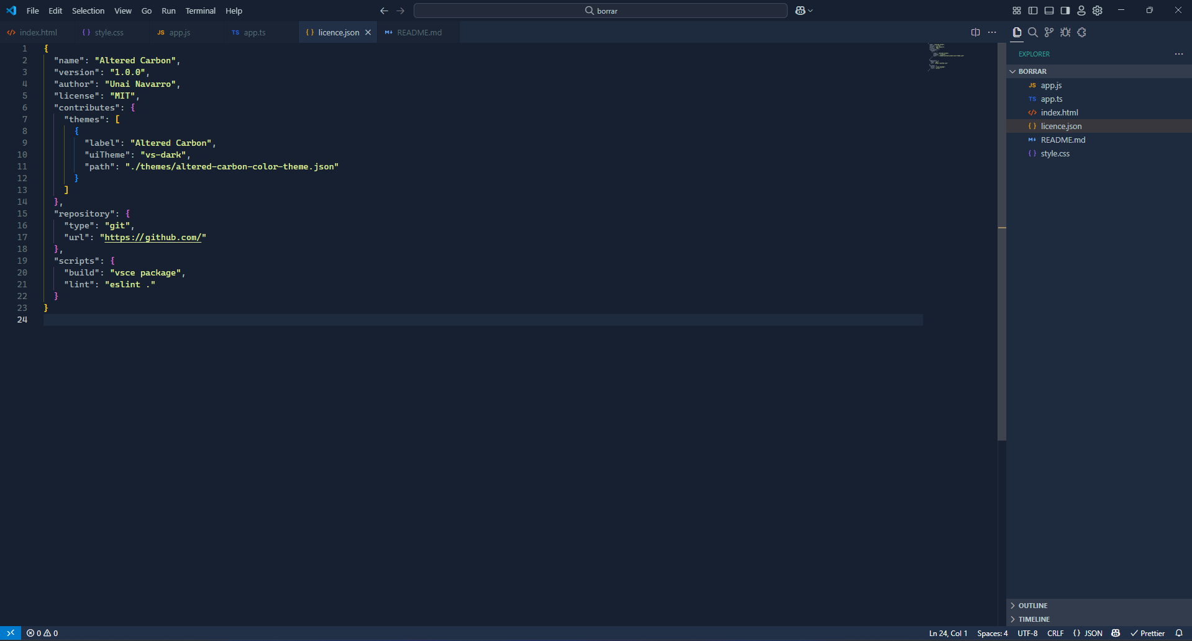Toggle the secondary side bar
The image size is (1192, 641).
1064,11
